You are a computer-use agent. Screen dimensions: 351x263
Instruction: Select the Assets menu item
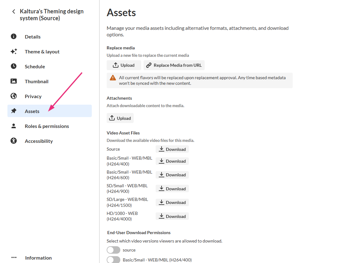click(x=50, y=111)
